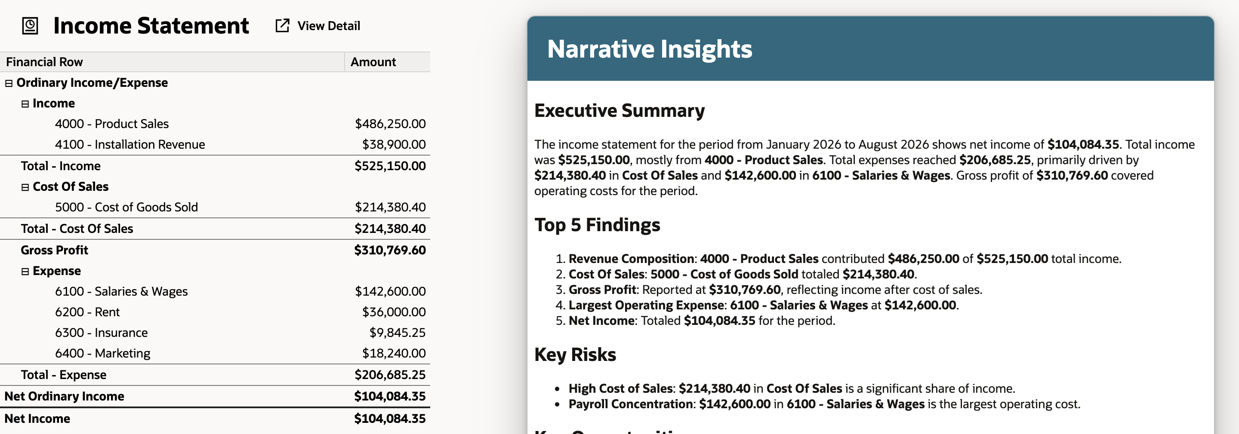
Task: Select the 6100 - Salaries & Wages row label
Action: click(x=121, y=292)
